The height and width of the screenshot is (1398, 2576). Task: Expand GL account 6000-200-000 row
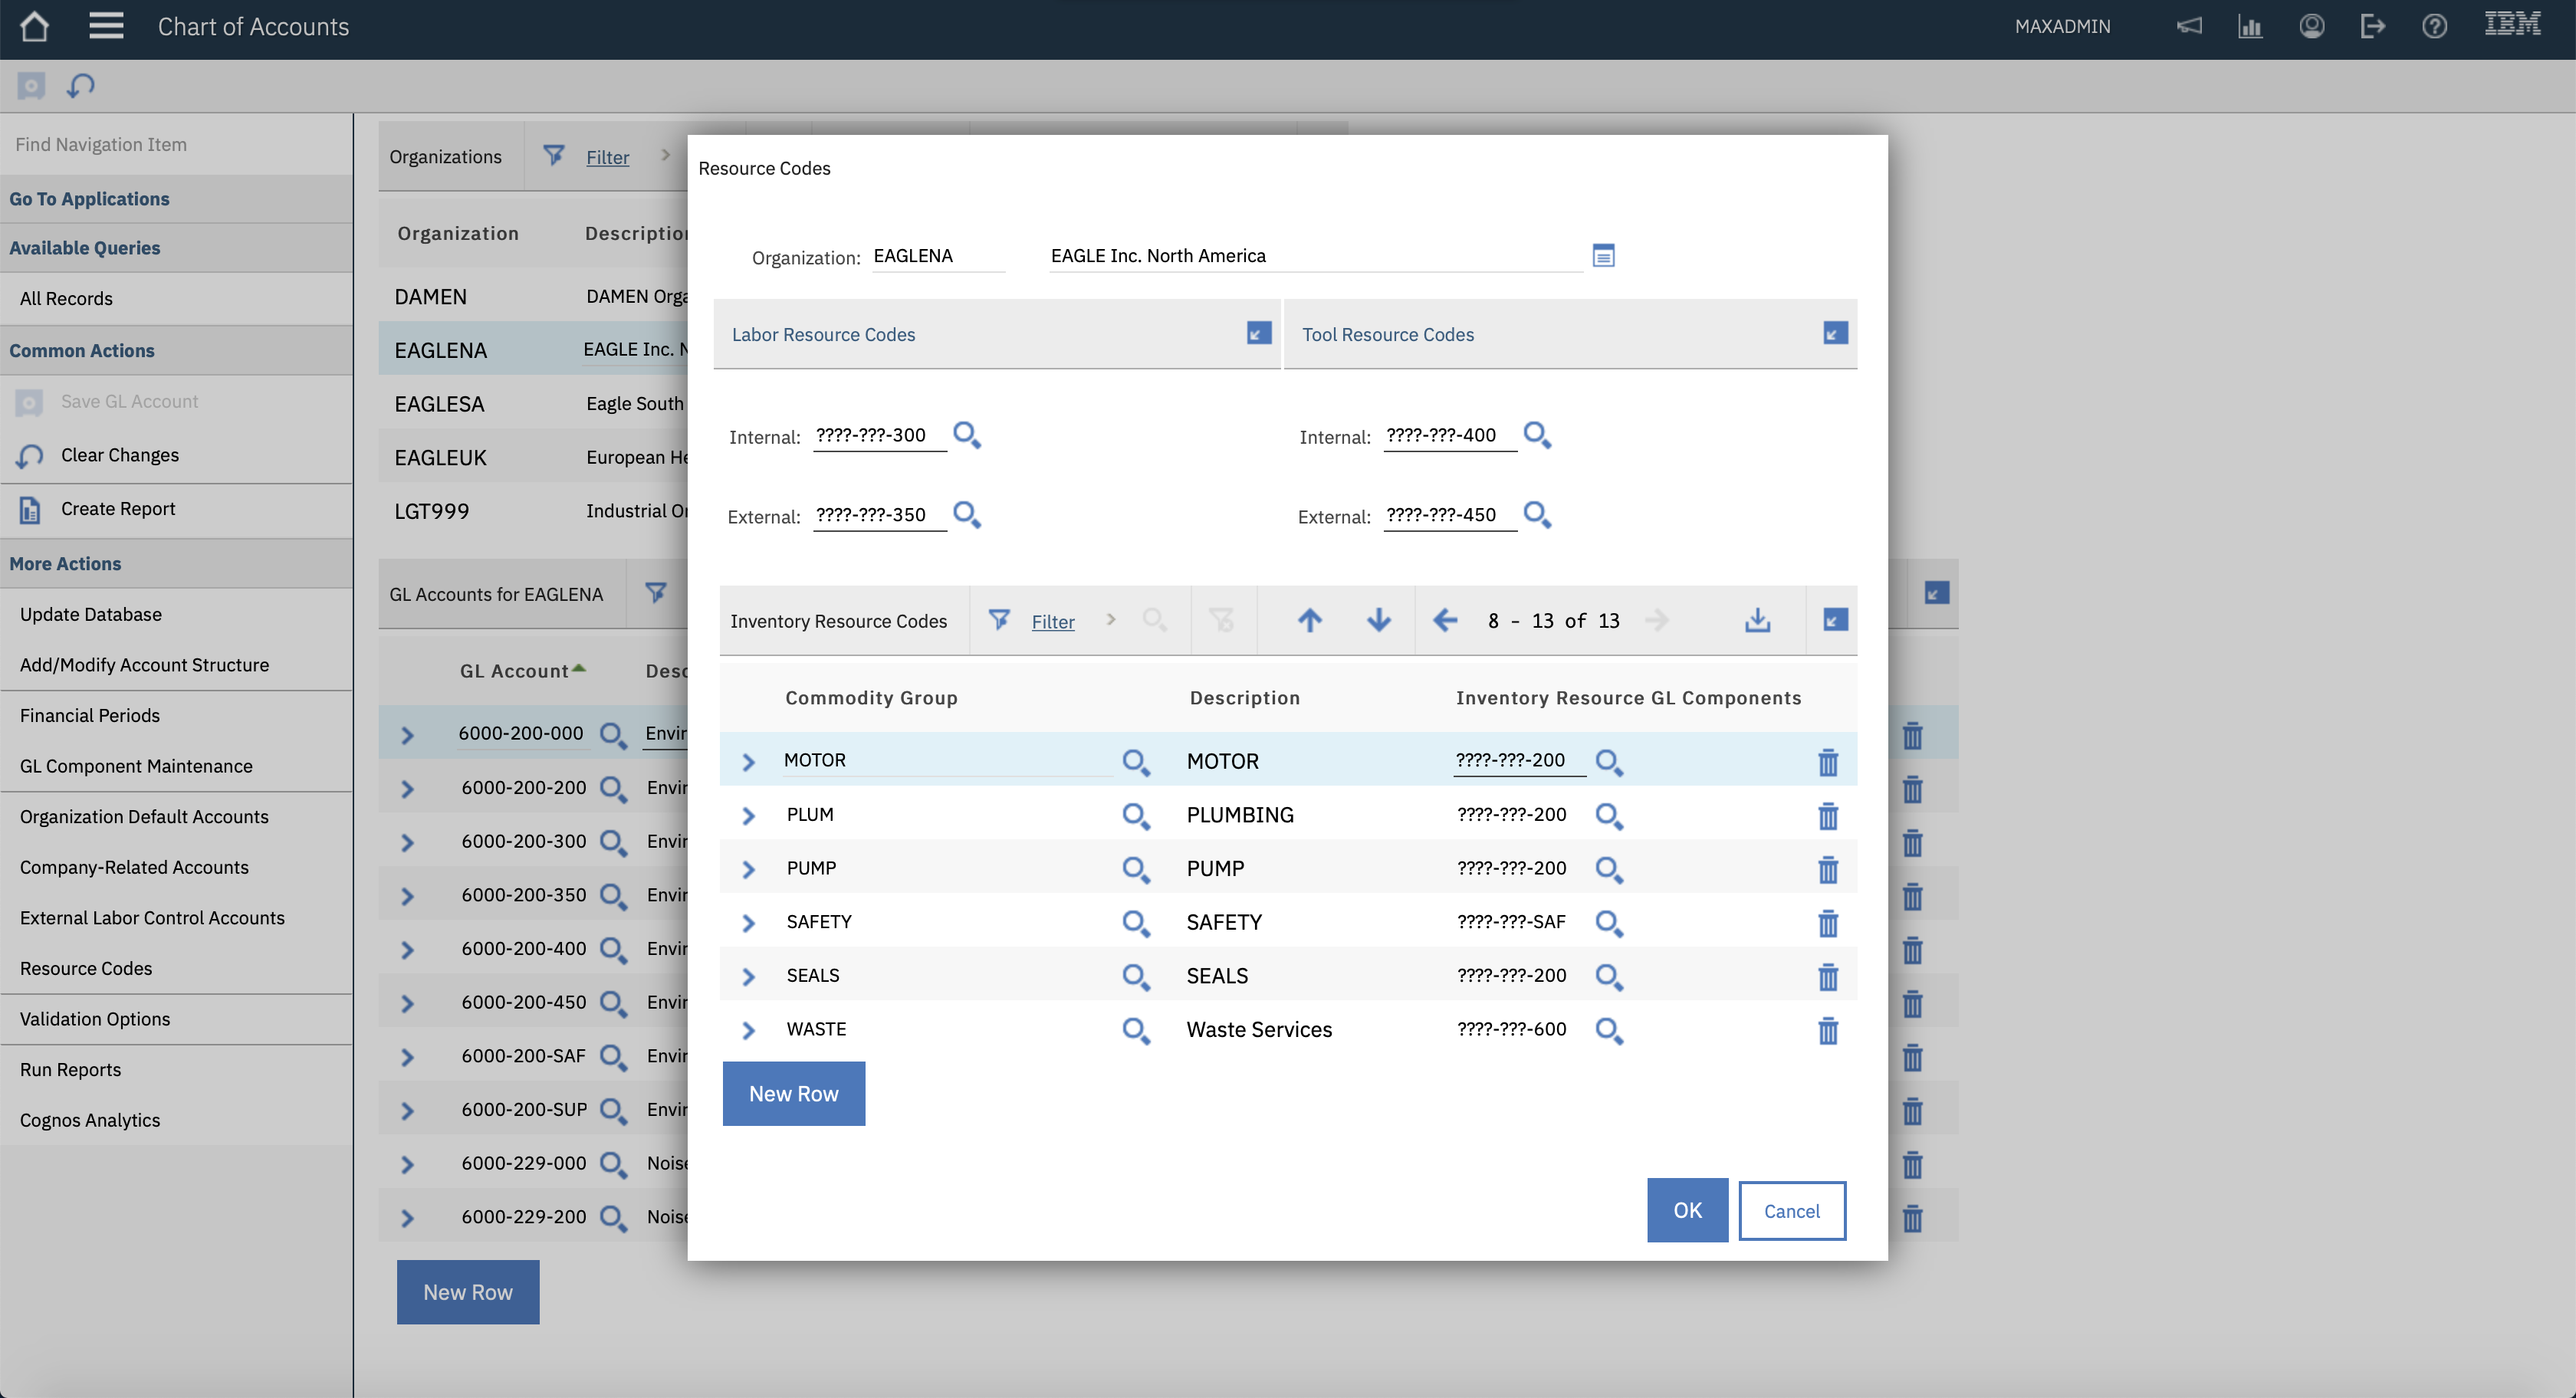point(408,733)
